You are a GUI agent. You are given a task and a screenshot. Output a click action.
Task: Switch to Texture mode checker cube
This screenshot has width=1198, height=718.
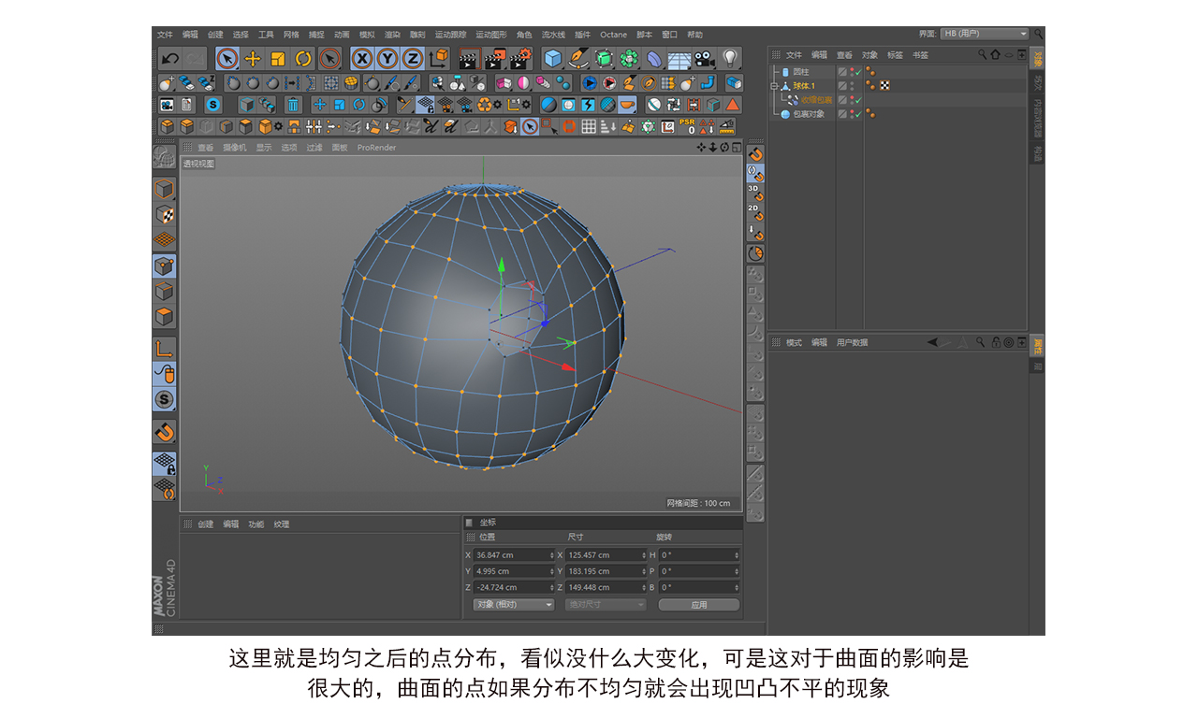tap(165, 214)
